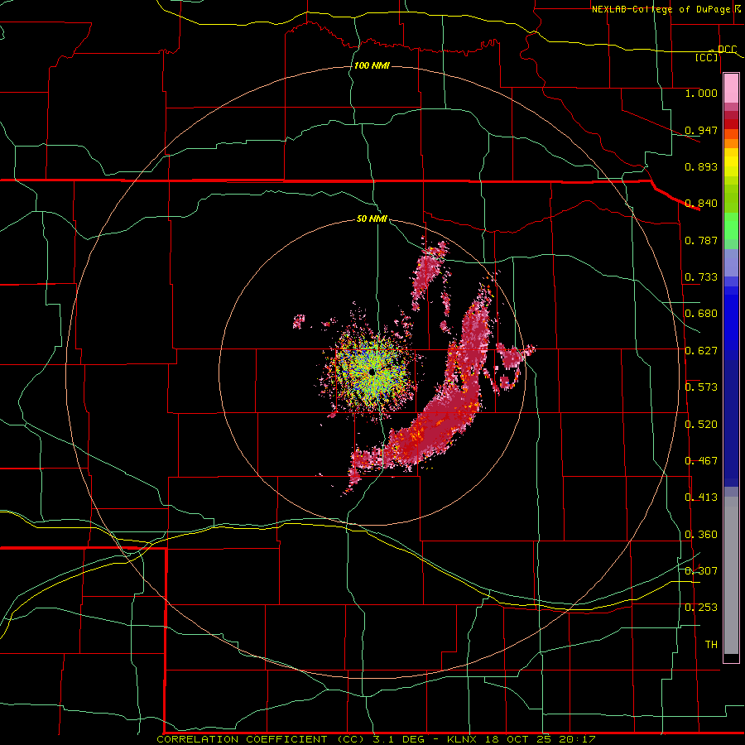
Task: Click the lavender color bar segment near 0.733
Action: click(731, 263)
